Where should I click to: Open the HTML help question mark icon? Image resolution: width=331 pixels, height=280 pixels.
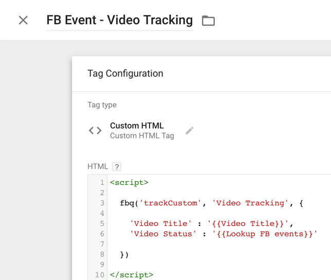point(117,166)
